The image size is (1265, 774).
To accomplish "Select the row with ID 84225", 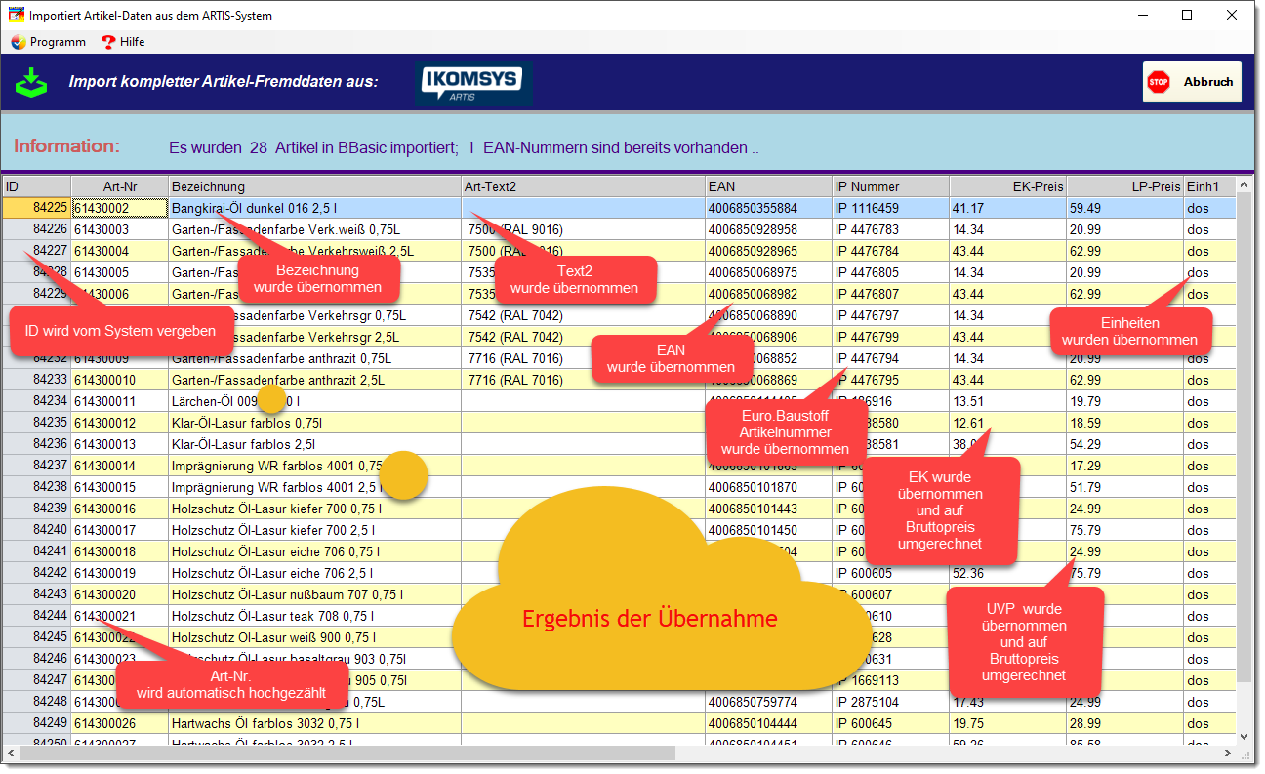I will click(x=619, y=208).
